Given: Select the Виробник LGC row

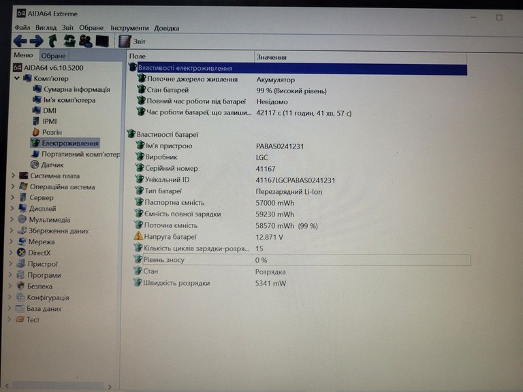Looking at the screenshot, I should click(x=202, y=157).
